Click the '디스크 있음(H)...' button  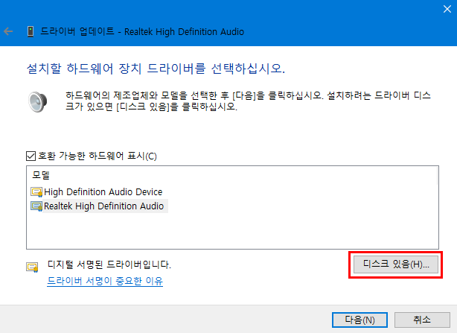(x=396, y=264)
